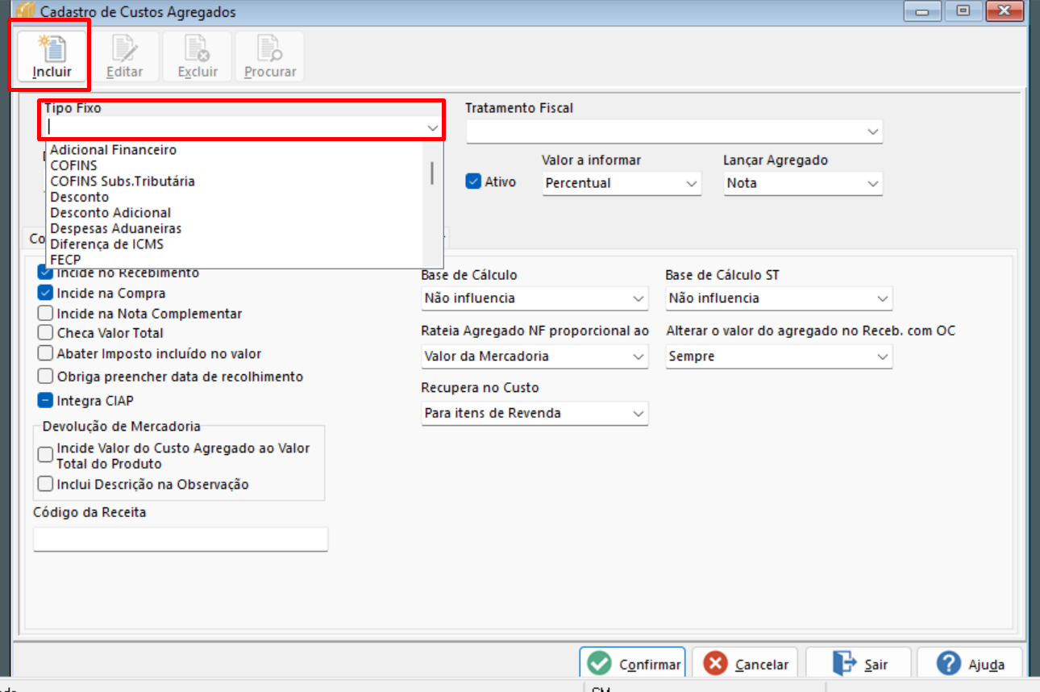This screenshot has width=1040, height=692.
Task: Open Ajuda question mark icon
Action: (x=949, y=664)
